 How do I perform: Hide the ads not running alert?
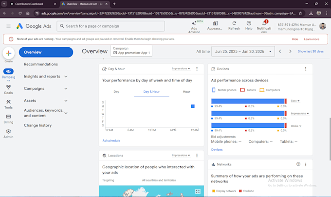click(x=295, y=39)
